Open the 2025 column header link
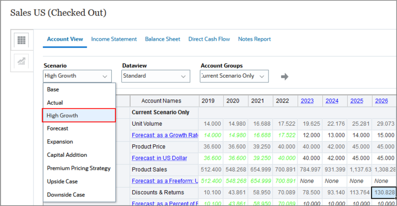This screenshot has width=397, height=206. 357,101
